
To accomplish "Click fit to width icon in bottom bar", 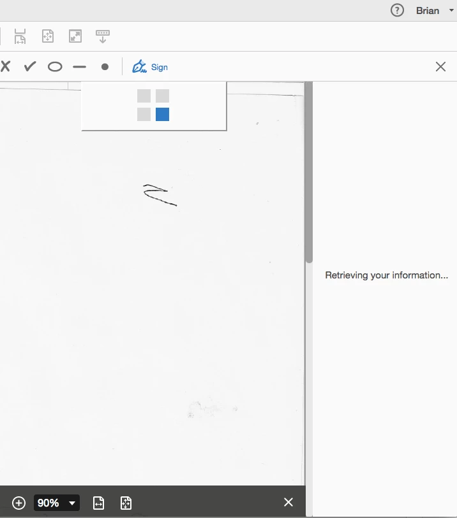I will (x=99, y=503).
